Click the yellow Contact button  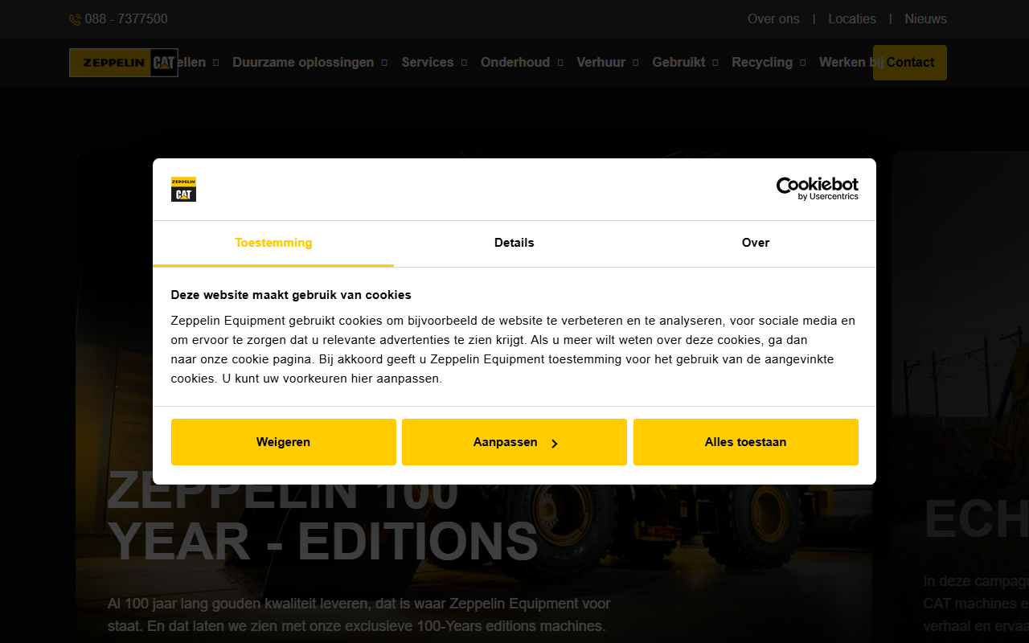click(910, 63)
